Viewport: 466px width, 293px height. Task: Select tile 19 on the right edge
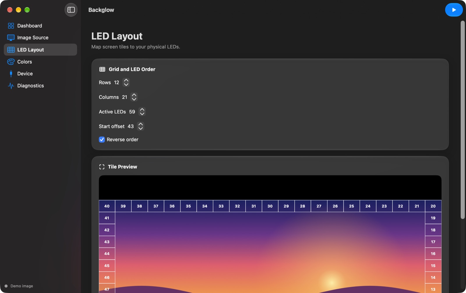(433, 218)
